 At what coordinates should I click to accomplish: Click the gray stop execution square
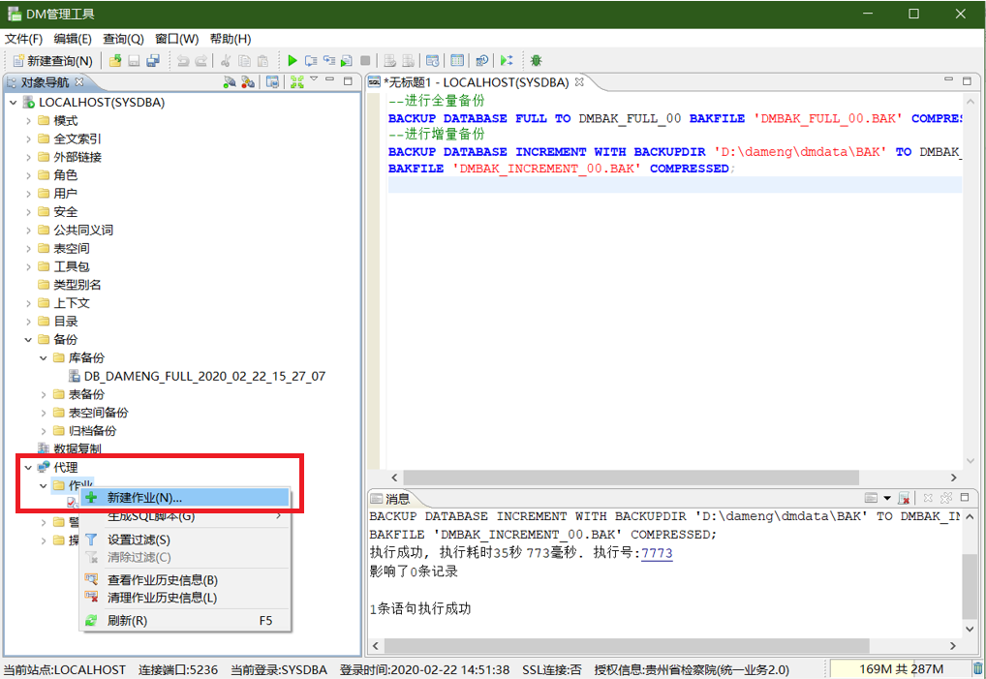click(365, 60)
